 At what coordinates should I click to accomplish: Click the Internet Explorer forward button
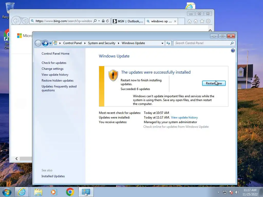[x=25, y=21]
